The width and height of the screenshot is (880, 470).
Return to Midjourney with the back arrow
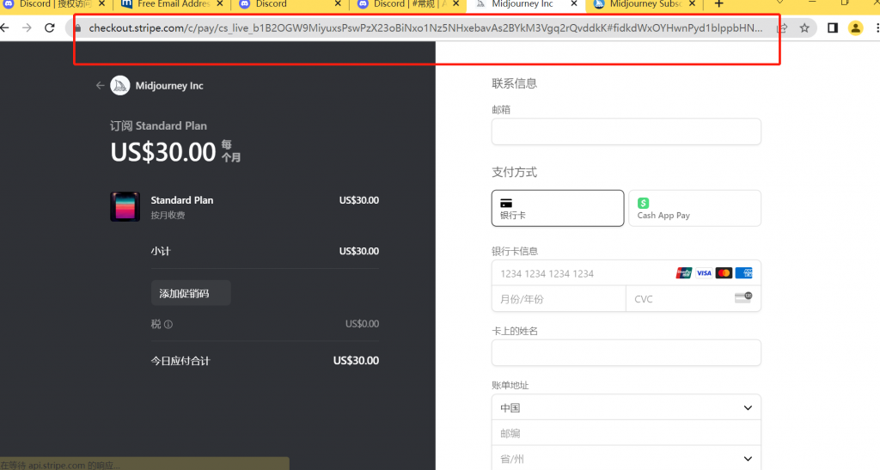click(100, 86)
